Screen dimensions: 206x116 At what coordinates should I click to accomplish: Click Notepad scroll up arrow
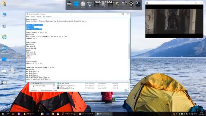pyautogui.click(x=129, y=19)
